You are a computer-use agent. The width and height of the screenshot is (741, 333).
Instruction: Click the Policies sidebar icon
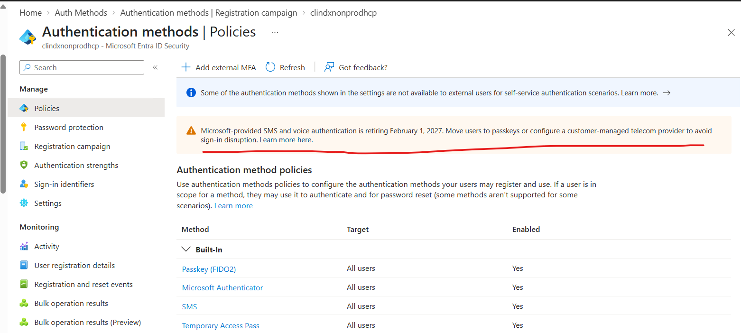click(24, 108)
